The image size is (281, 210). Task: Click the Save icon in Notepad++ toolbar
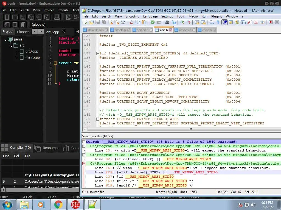point(98,22)
